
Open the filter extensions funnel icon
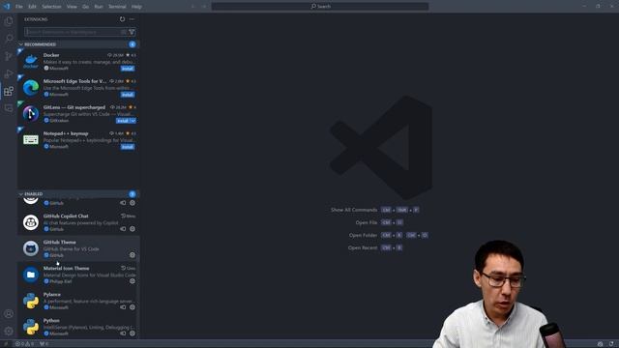[x=132, y=32]
